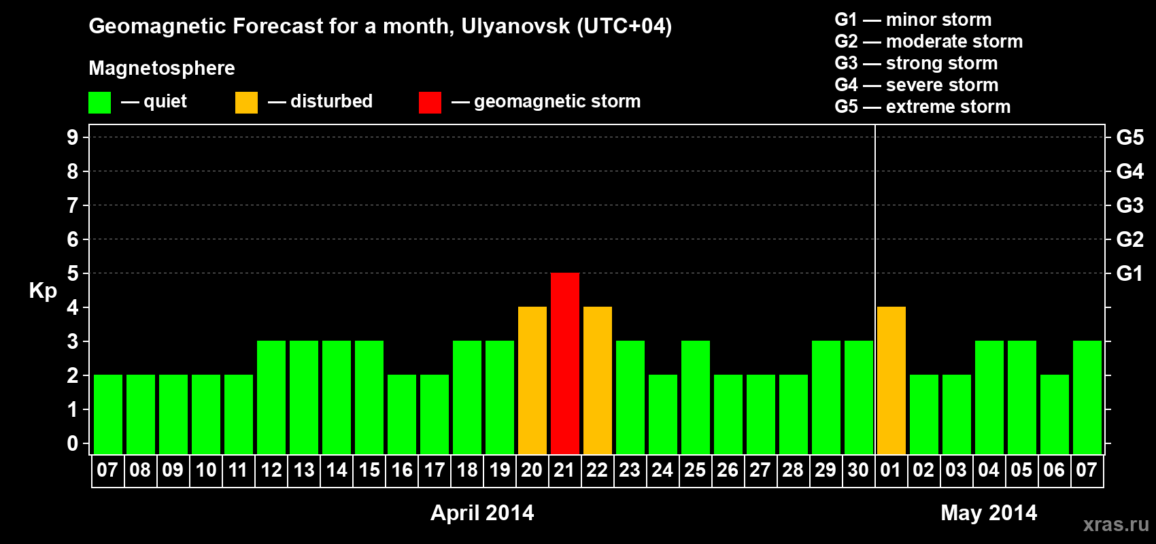Click the G5 label on right axis
This screenshot has width=1156, height=544.
1129,137
